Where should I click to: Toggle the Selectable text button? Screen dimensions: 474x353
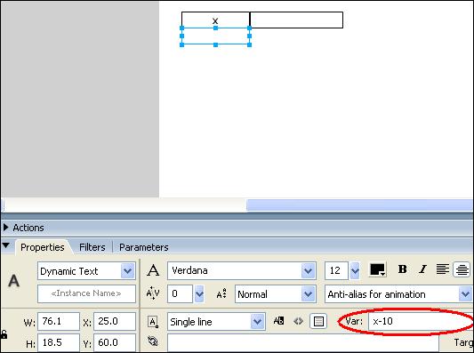(278, 321)
